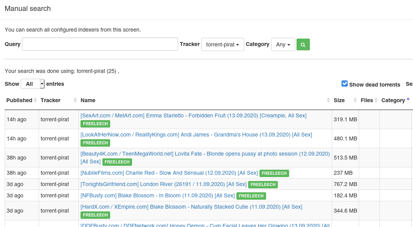Viewport: 413px width, 227px height.
Task: Select the 182.4 MB size cell
Action: [x=345, y=195]
